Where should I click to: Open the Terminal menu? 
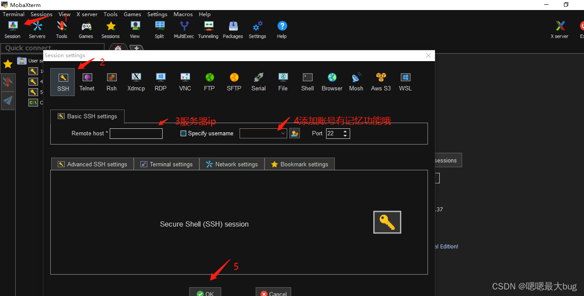click(x=14, y=14)
